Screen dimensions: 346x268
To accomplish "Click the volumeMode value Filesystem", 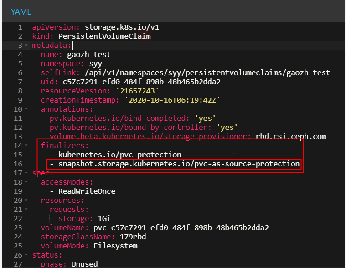I will [115, 246].
